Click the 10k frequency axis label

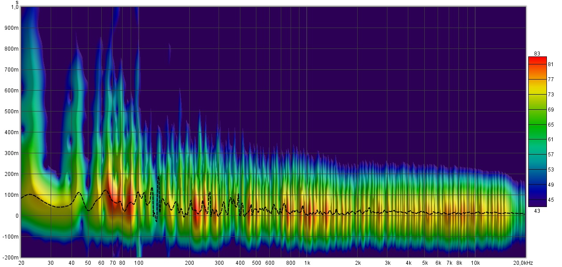475,263
